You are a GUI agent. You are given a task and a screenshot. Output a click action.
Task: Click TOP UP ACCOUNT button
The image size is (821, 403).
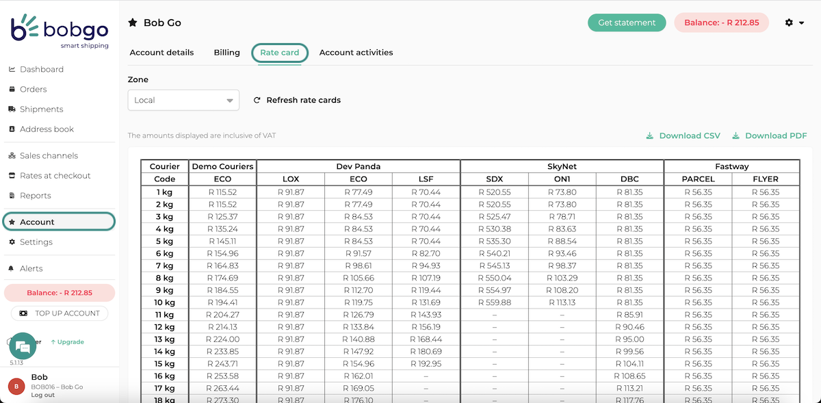60,313
